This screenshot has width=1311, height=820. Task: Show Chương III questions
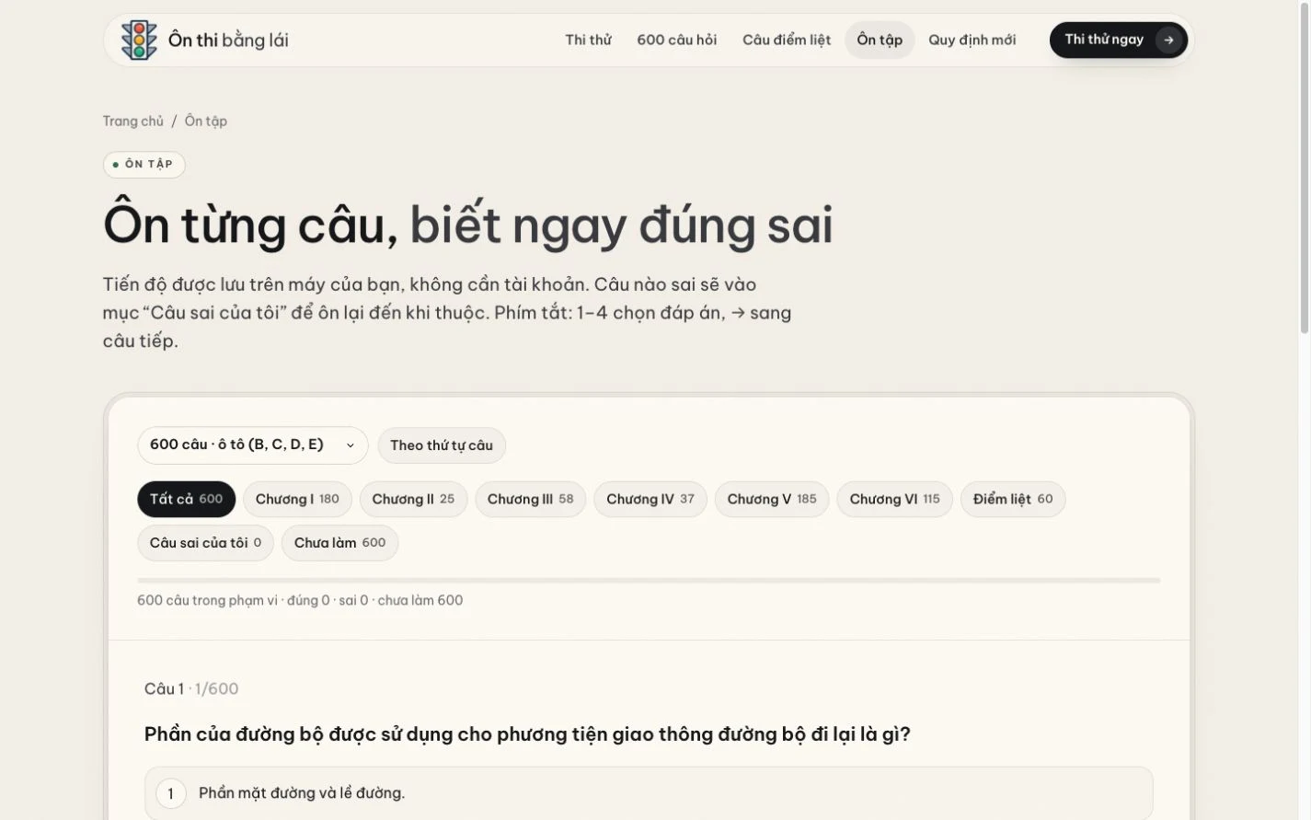531,499
